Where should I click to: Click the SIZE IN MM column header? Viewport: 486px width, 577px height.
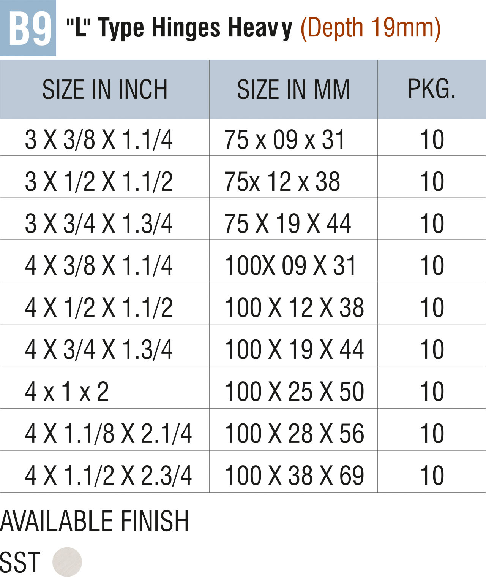pyautogui.click(x=293, y=90)
